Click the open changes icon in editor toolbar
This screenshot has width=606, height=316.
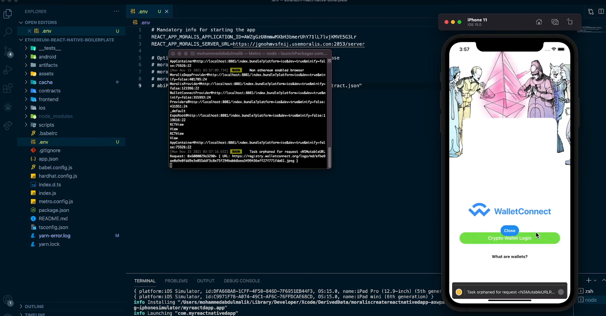tap(591, 12)
